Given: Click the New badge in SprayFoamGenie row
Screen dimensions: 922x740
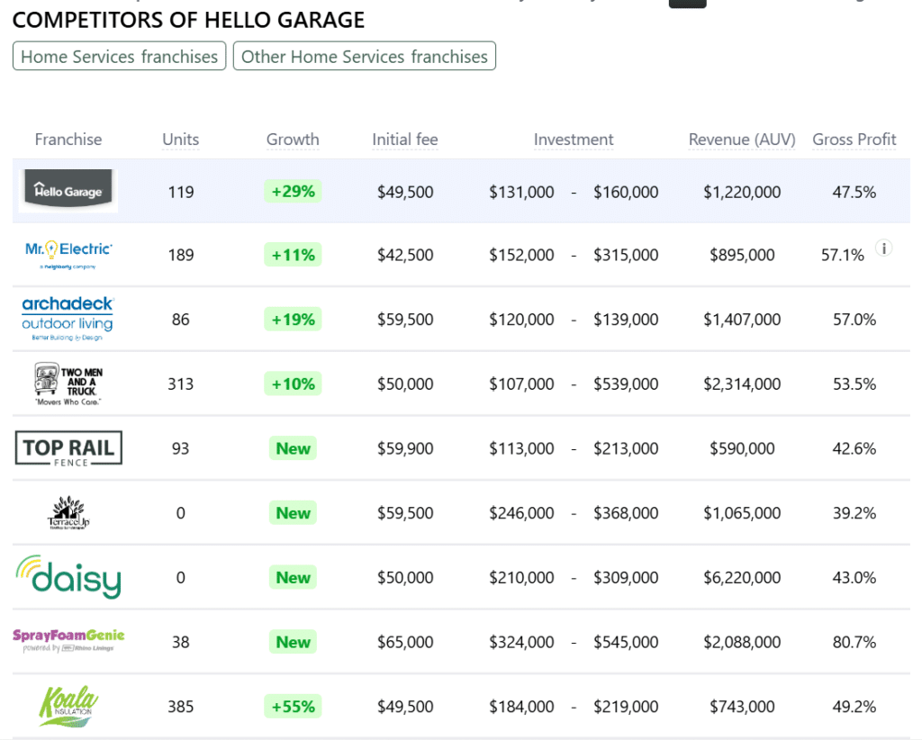Looking at the screenshot, I should tap(293, 642).
